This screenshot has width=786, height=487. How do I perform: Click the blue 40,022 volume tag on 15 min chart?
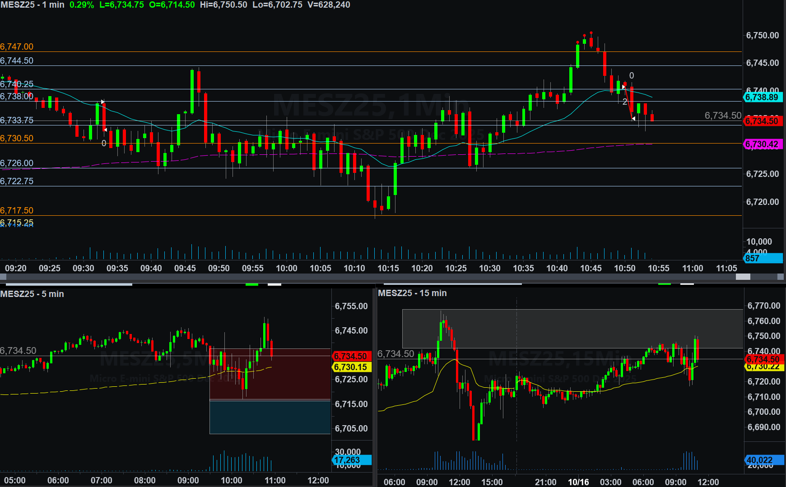tap(763, 460)
